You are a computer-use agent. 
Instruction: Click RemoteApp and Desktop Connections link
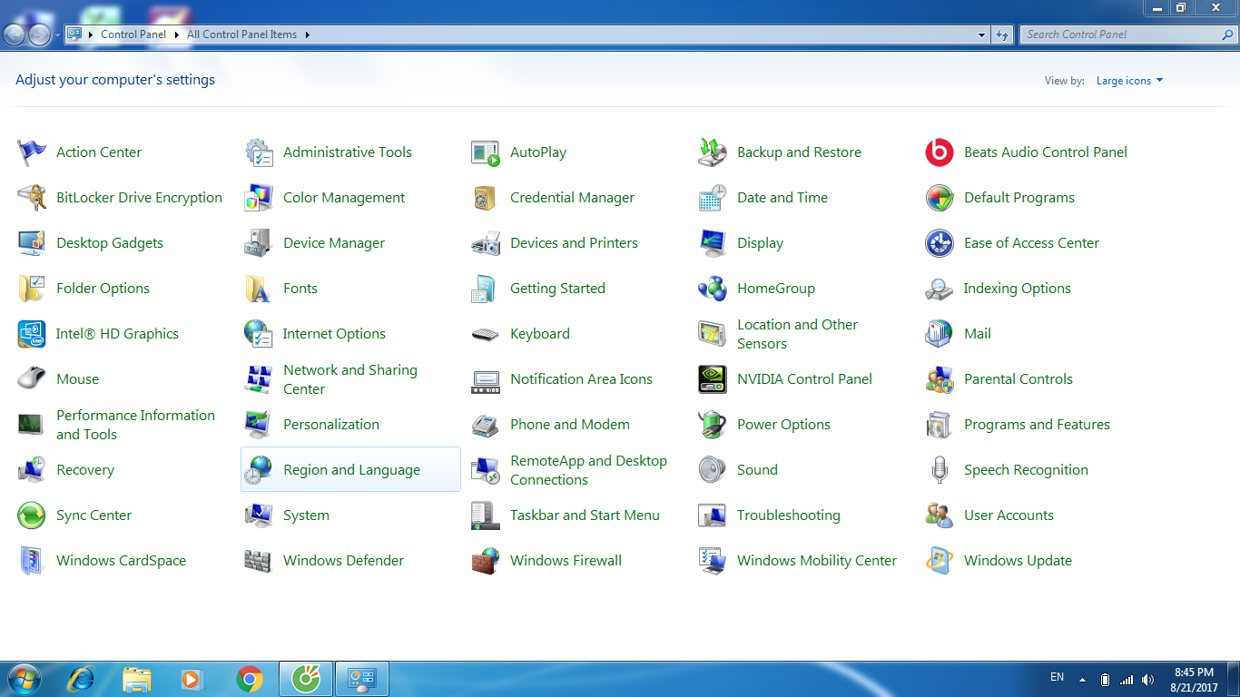pyautogui.click(x=588, y=470)
